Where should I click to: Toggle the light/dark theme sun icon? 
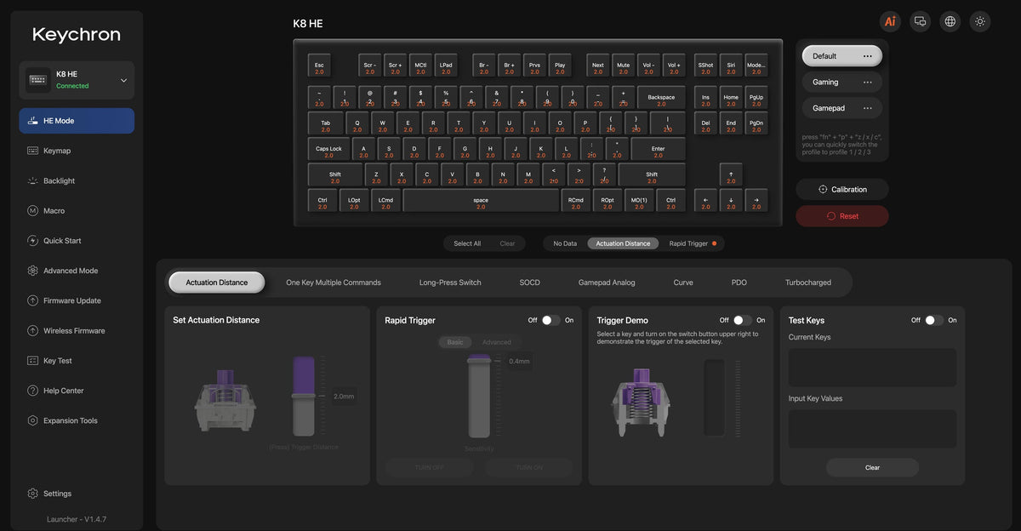tap(980, 21)
